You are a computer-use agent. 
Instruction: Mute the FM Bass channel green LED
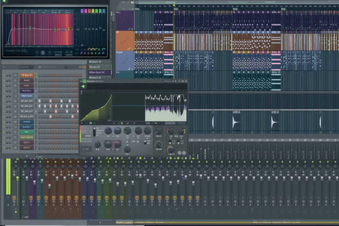click(4, 76)
